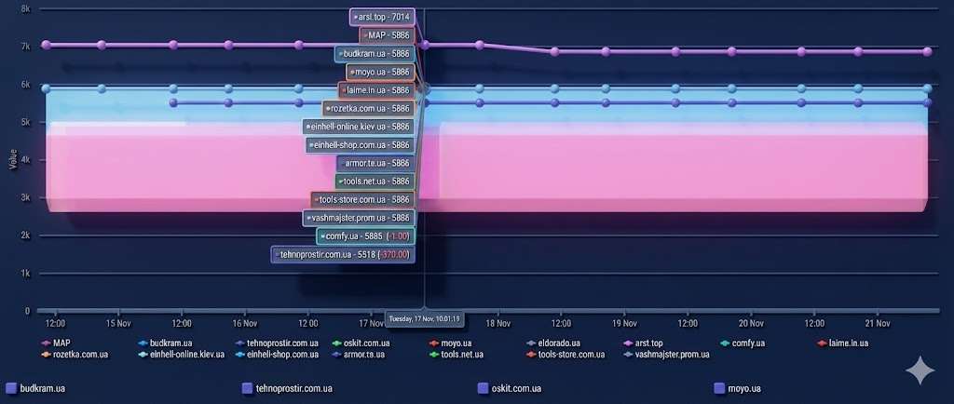Hide the eldorado.ua series via legend

click(553, 343)
